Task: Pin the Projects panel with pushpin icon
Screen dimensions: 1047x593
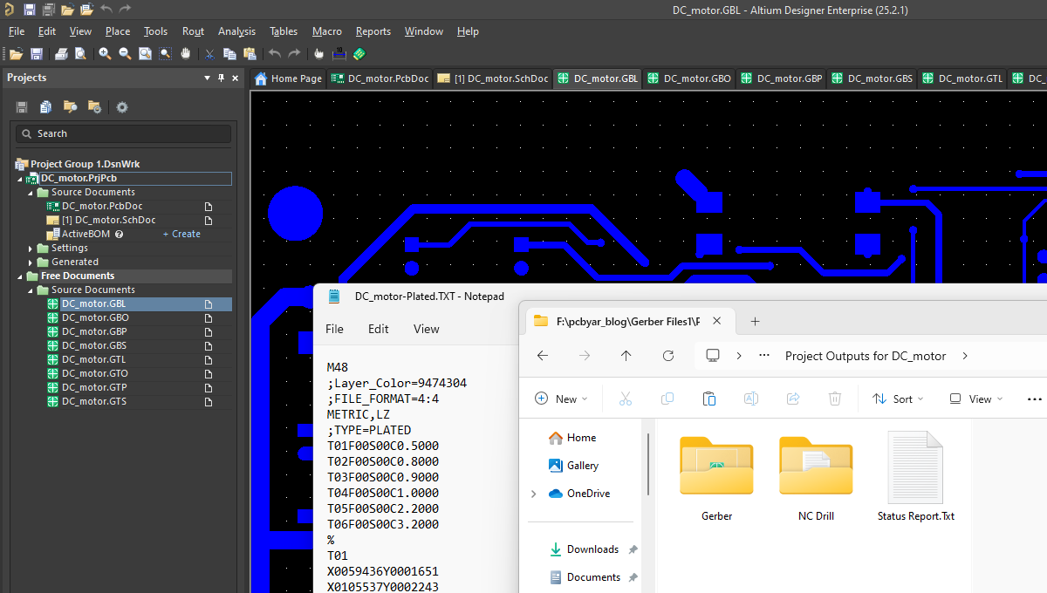Action: pos(222,78)
